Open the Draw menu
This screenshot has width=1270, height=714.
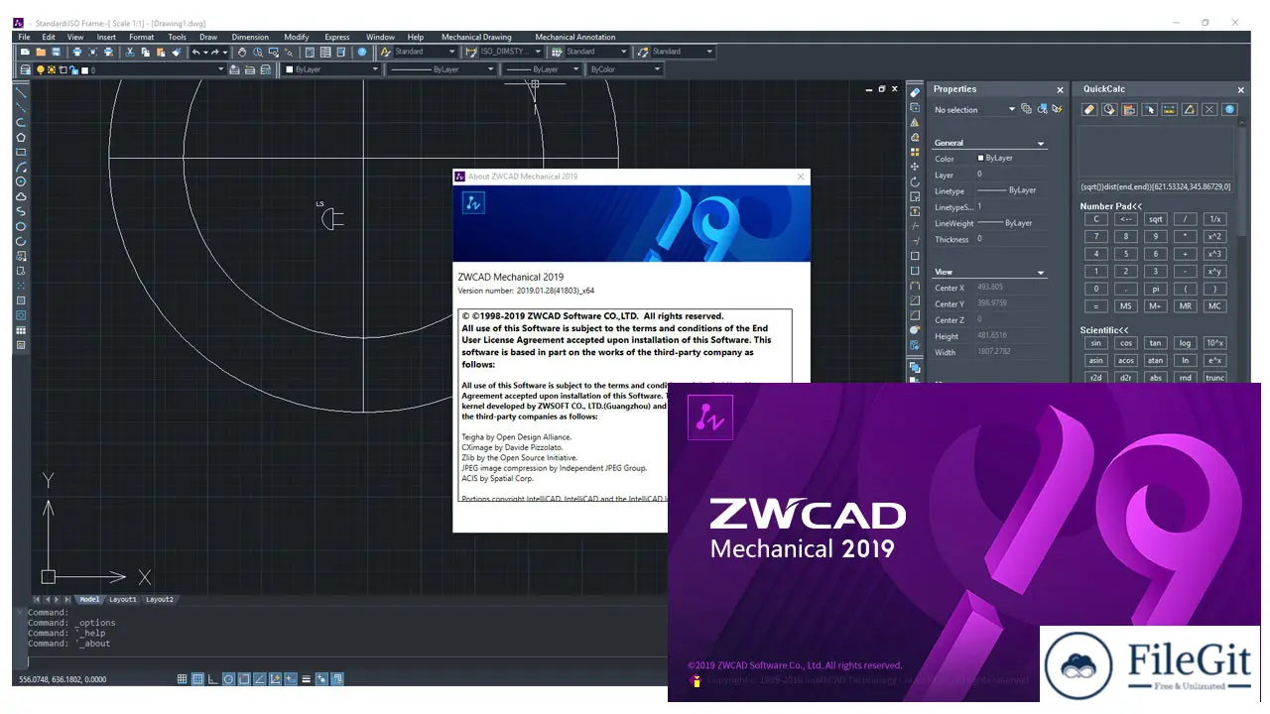pyautogui.click(x=208, y=37)
